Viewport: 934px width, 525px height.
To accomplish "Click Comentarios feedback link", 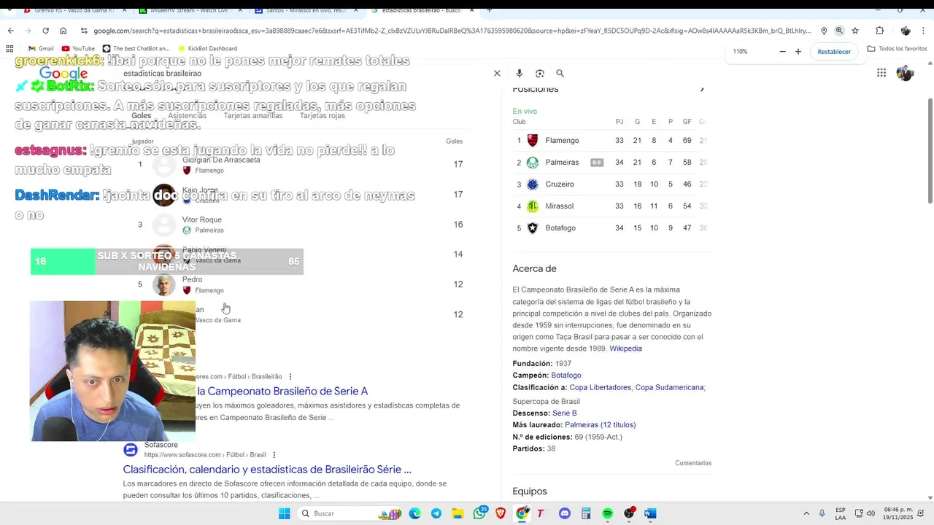I will pos(693,463).
